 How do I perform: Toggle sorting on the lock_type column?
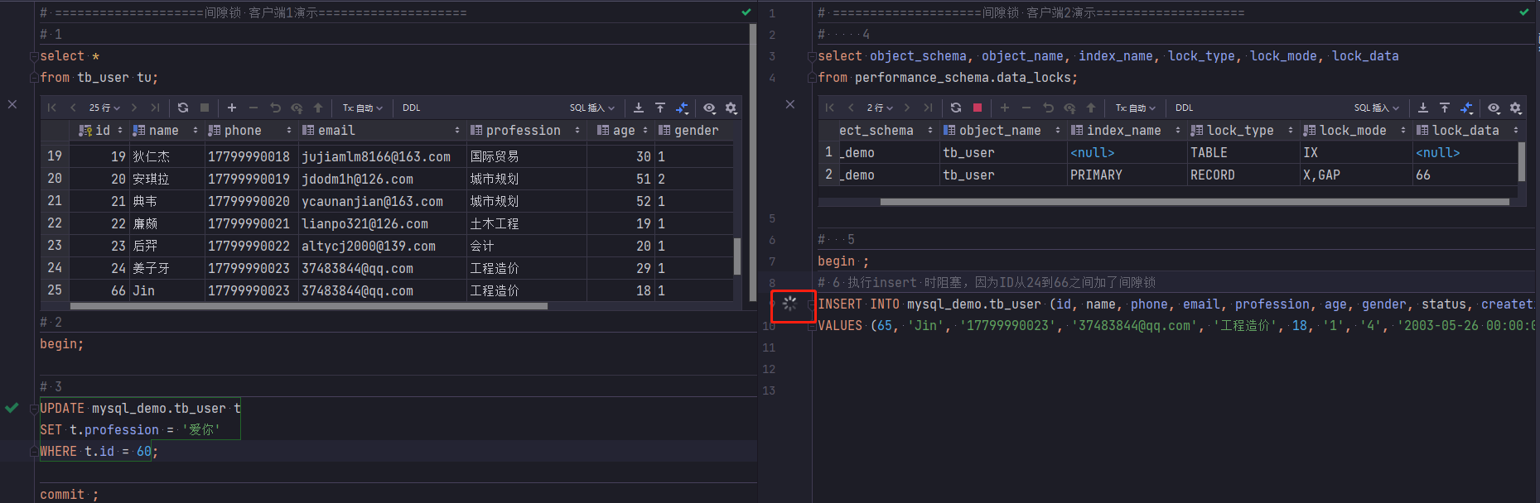(x=1291, y=131)
